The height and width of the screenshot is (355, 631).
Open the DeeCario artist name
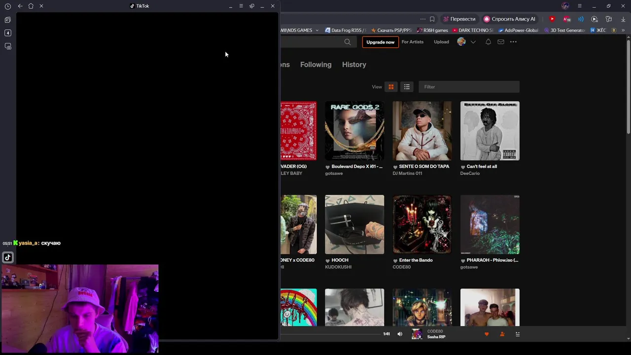470,174
